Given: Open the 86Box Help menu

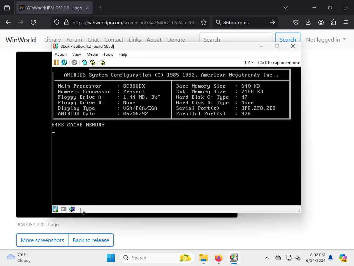Looking at the screenshot, I should 123,54.
